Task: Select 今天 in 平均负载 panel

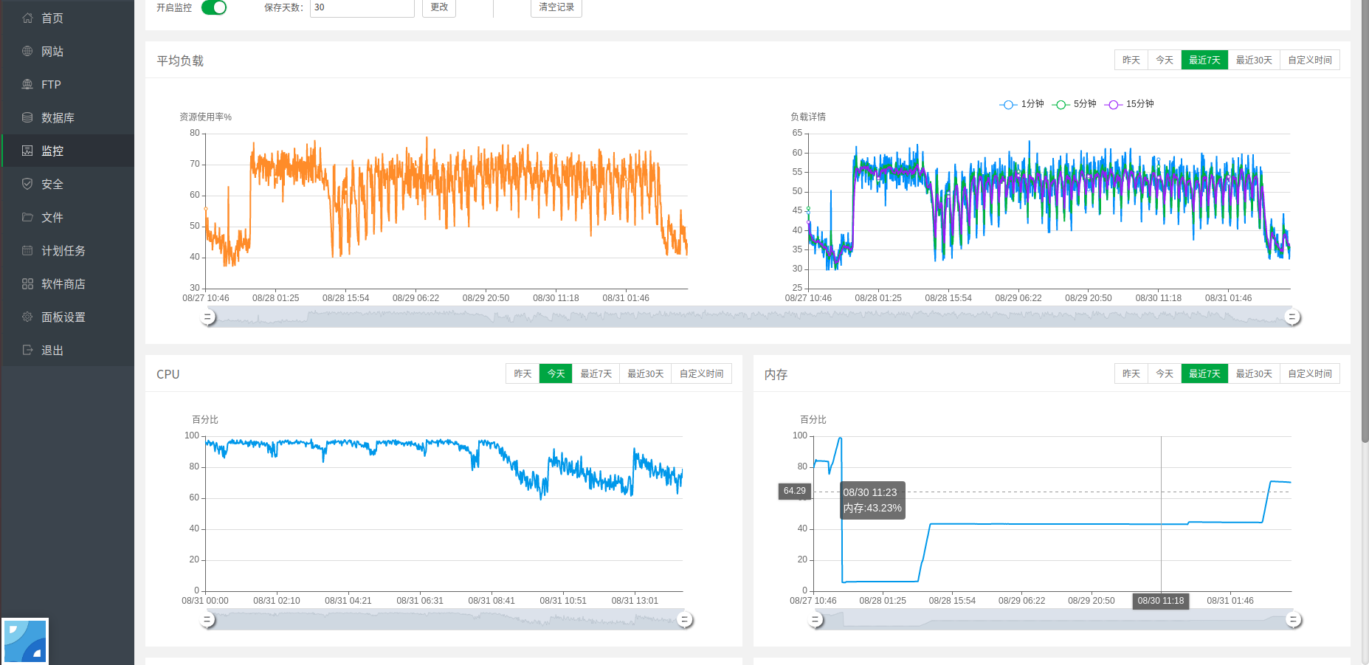Action: point(1165,60)
